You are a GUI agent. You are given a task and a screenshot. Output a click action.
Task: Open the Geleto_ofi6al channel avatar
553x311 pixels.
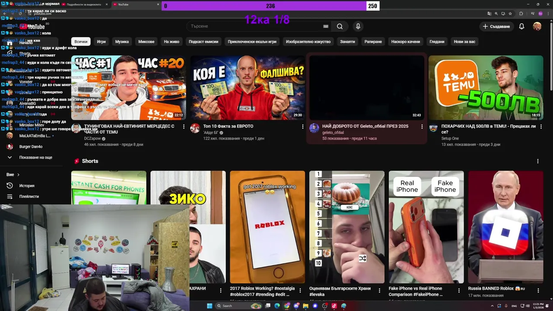pyautogui.click(x=314, y=128)
